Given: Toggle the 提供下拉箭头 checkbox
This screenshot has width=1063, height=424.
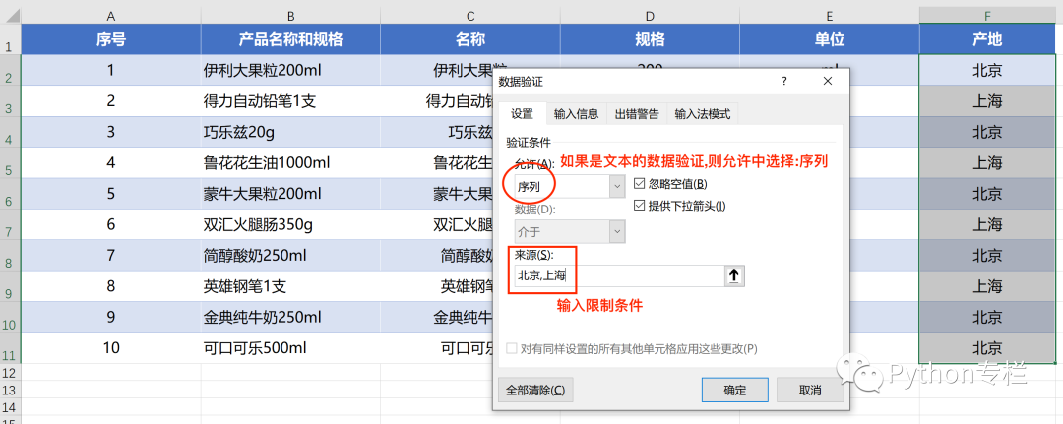Looking at the screenshot, I should click(x=639, y=206).
